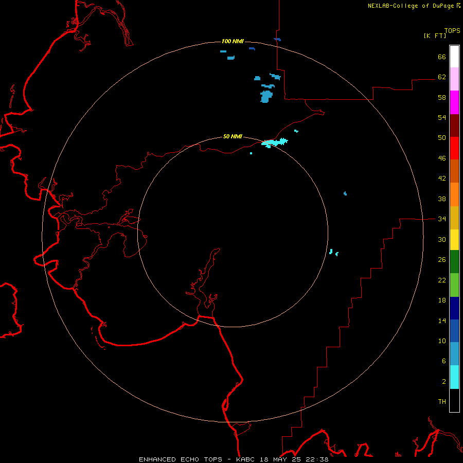Select the cyan legend swatch
Viewport: 463px width, 463px height.
click(x=454, y=377)
